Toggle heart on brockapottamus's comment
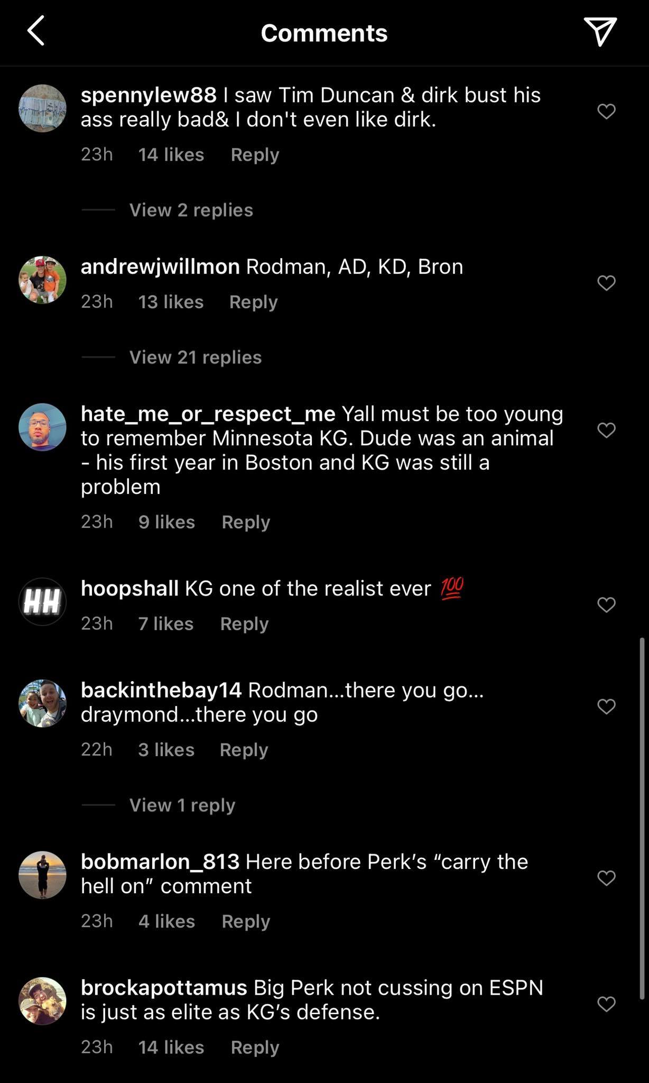This screenshot has width=649, height=1083. tap(606, 1004)
